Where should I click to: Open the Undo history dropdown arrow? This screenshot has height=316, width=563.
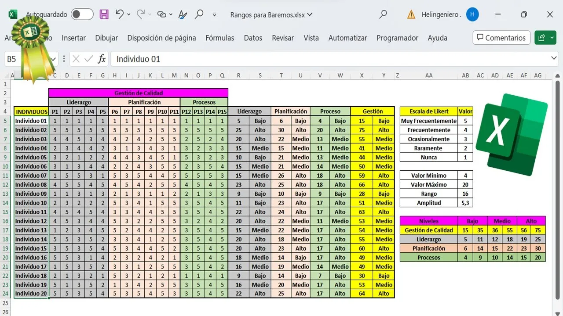point(129,14)
